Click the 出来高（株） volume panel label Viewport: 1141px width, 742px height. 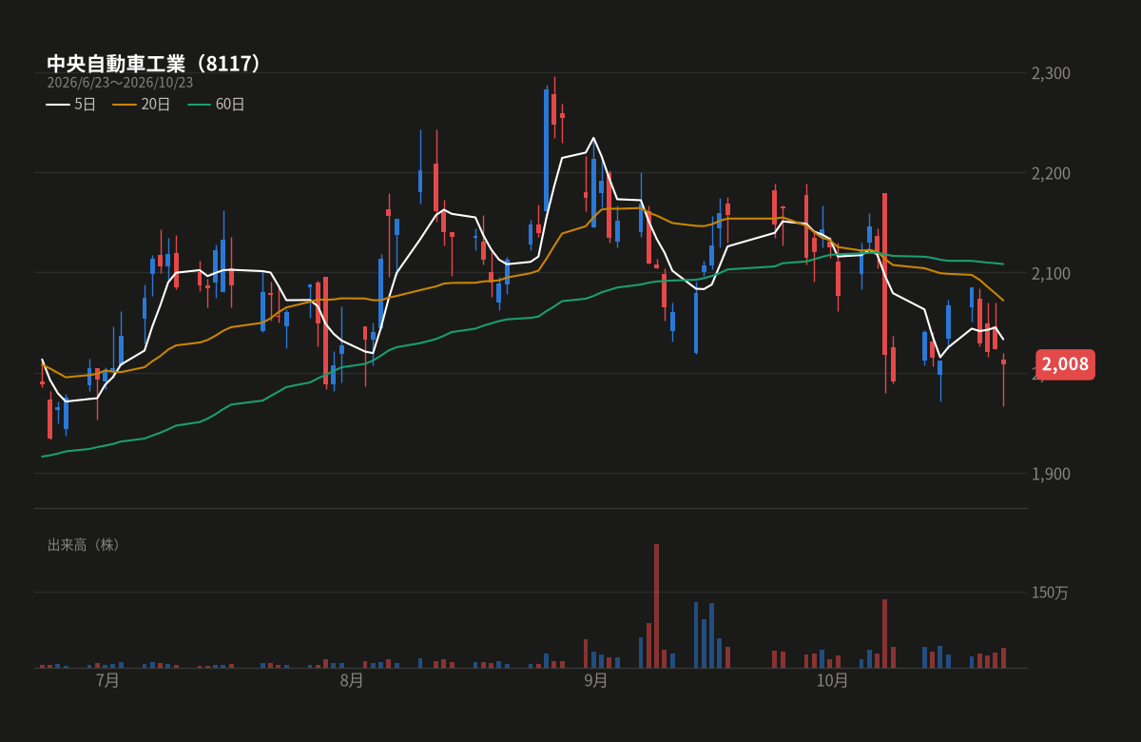pyautogui.click(x=86, y=545)
